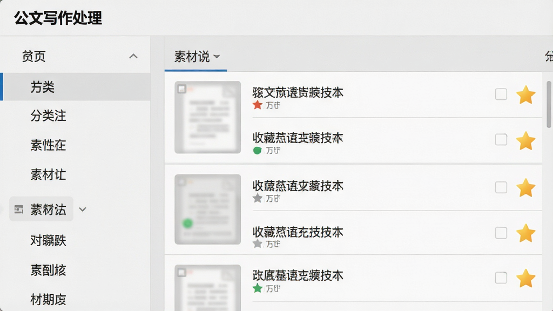Click small page icon on first thumbnail
Viewport: 553px width, 311px height.
tap(181, 89)
